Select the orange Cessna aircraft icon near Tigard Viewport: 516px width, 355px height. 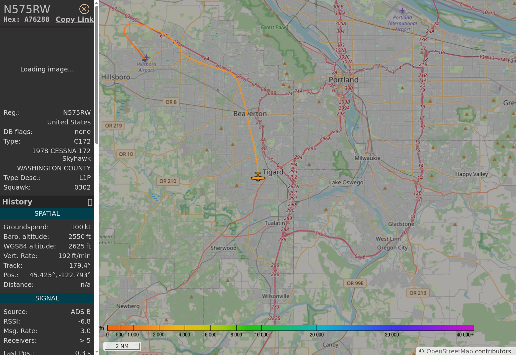point(258,177)
